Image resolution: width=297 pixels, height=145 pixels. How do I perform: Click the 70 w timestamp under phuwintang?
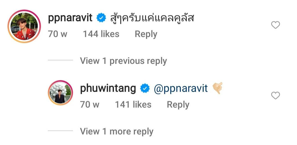(90, 104)
